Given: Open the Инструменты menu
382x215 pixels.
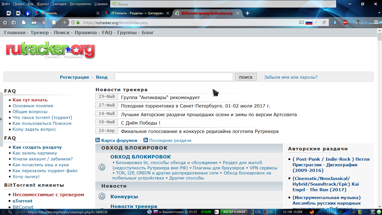Looking at the screenshot, I should [81, 4].
